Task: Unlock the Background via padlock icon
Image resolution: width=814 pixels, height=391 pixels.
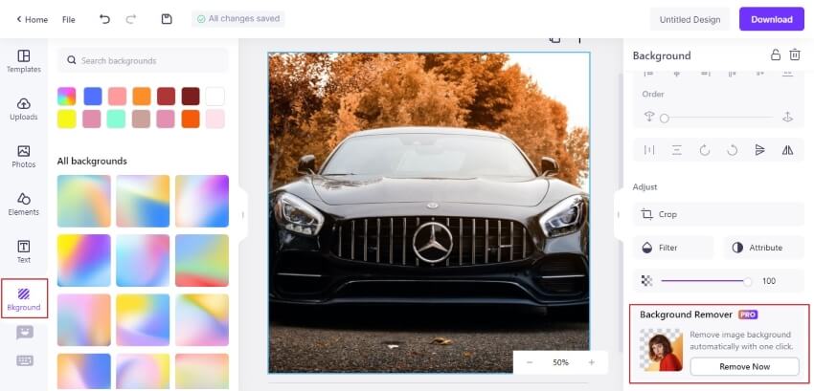Action: [x=775, y=54]
